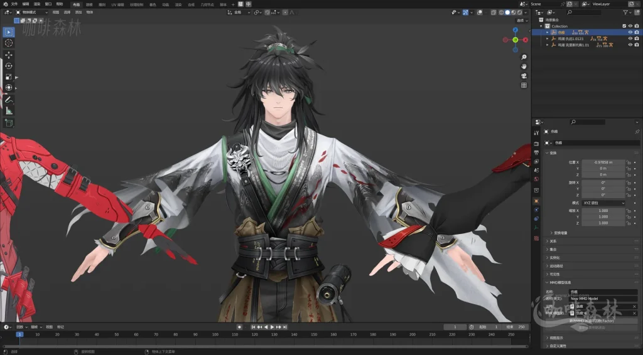Click the red X axis on gizmo
Viewport: 643px width, 355px height.
[526, 40]
